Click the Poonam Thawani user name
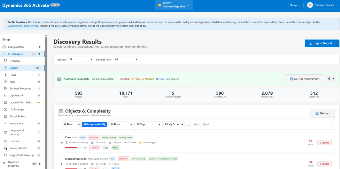The image size is (340, 169). click(x=323, y=5)
